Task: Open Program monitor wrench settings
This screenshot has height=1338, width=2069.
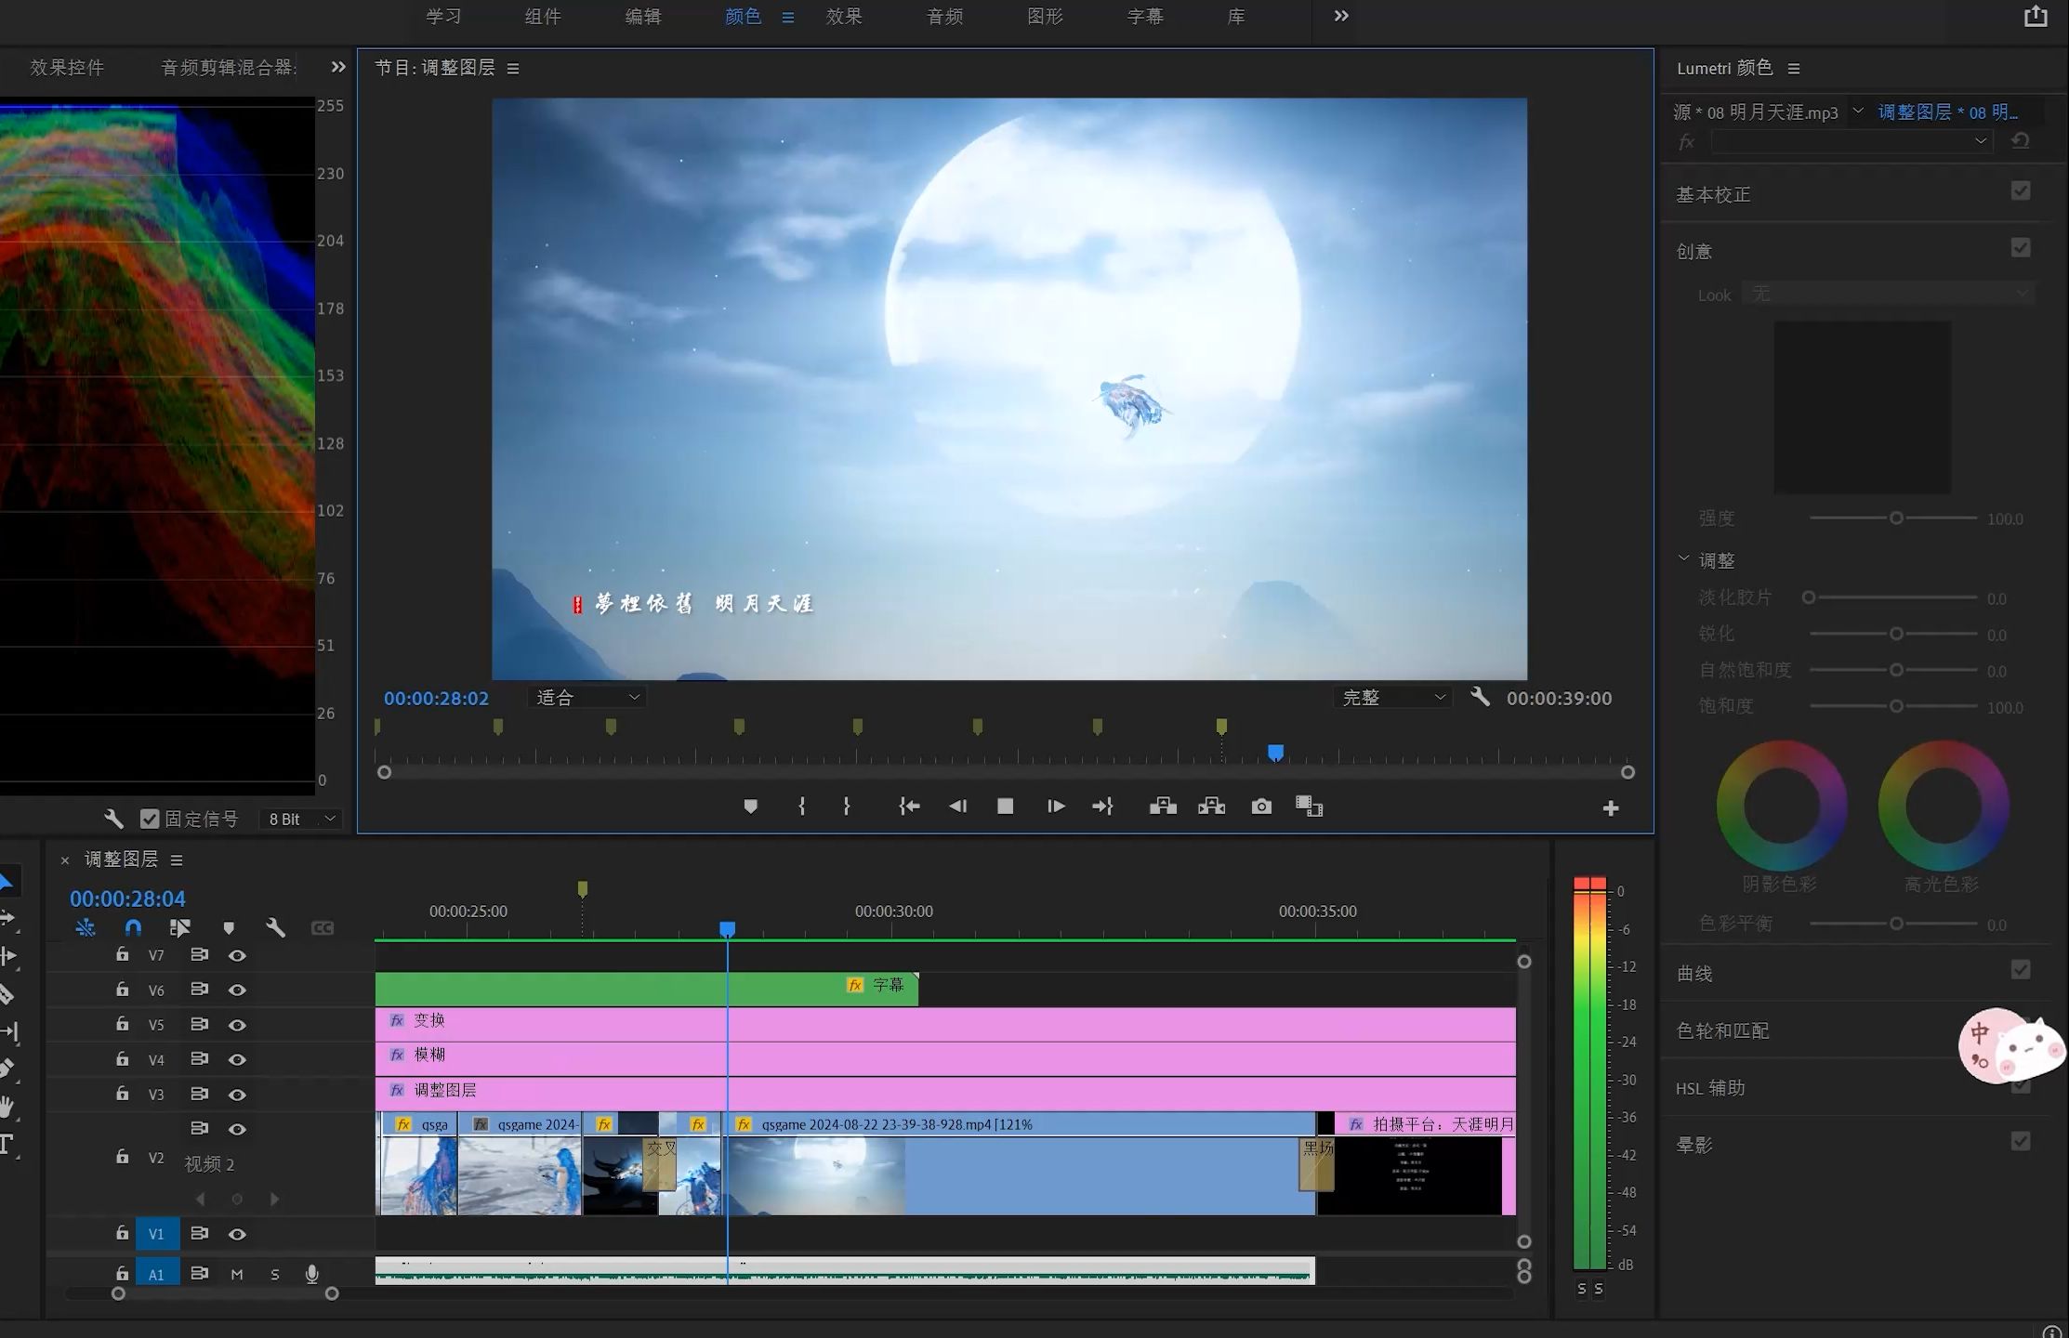Action: 1480,697
